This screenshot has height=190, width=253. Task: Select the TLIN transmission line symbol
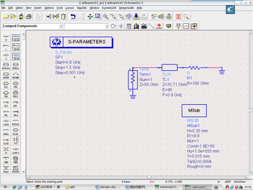[x=170, y=67]
